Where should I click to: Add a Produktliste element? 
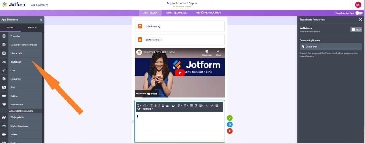click(21, 105)
